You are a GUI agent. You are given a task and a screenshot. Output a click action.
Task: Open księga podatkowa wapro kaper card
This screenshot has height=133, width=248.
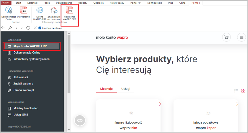coord(206,116)
